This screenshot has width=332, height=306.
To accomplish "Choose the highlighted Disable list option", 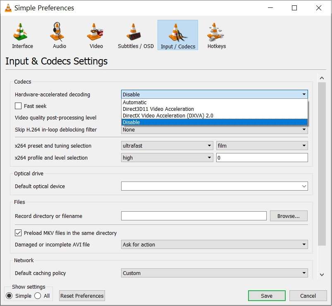I will tap(214, 122).
